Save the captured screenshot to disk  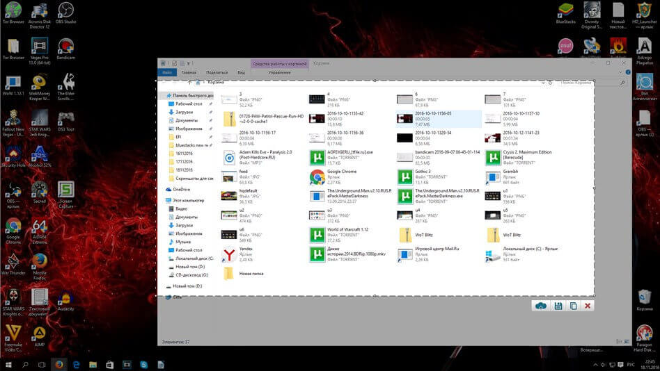(x=558, y=306)
